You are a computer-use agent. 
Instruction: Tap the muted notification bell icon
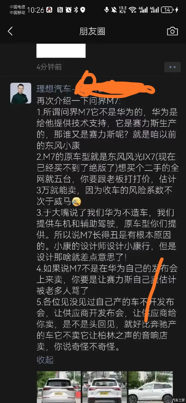114,10
